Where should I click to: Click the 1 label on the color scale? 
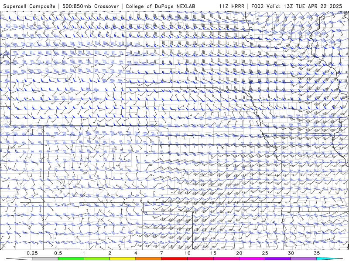click(84, 253)
